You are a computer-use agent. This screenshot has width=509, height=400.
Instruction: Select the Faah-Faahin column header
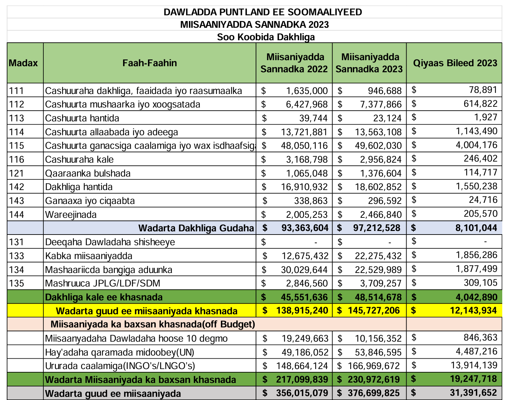click(x=149, y=63)
